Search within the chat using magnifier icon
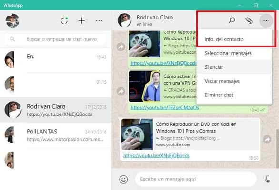The image size is (279, 190). [232, 20]
